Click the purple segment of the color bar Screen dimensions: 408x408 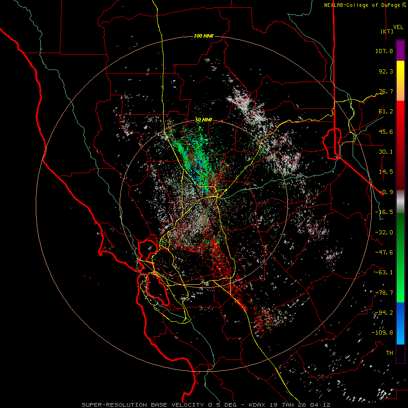400,51
